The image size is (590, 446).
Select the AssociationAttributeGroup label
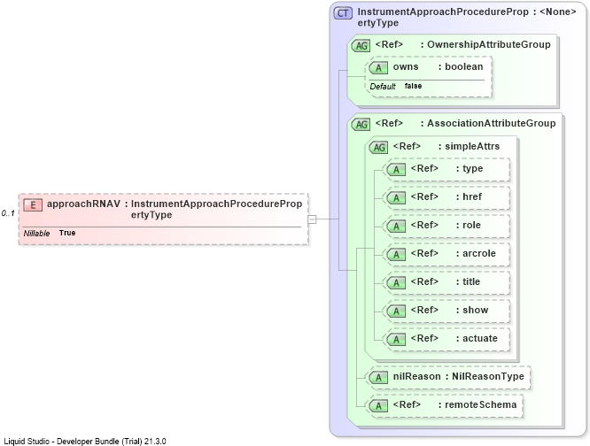pos(491,123)
